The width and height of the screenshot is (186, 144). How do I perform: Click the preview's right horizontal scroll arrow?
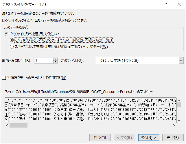click(x=174, y=126)
